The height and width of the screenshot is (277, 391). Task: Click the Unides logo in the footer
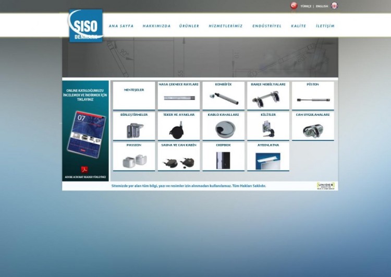pyautogui.click(x=326, y=186)
